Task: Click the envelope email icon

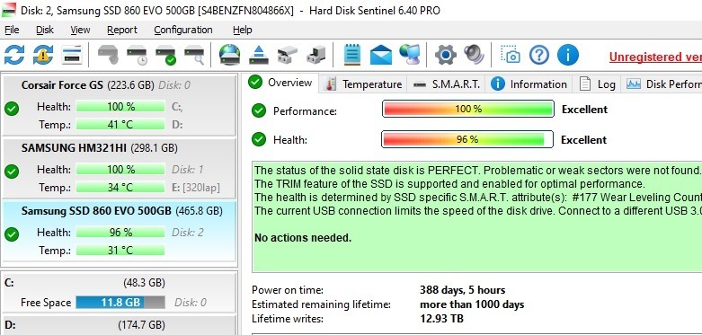Action: [x=381, y=56]
